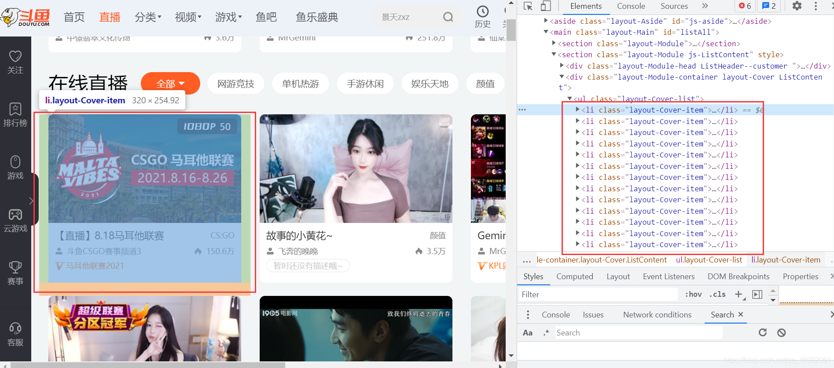Viewport: 834px width, 368px height.
Task: Toggle regular expression (.*) in search
Action: pyautogui.click(x=546, y=333)
